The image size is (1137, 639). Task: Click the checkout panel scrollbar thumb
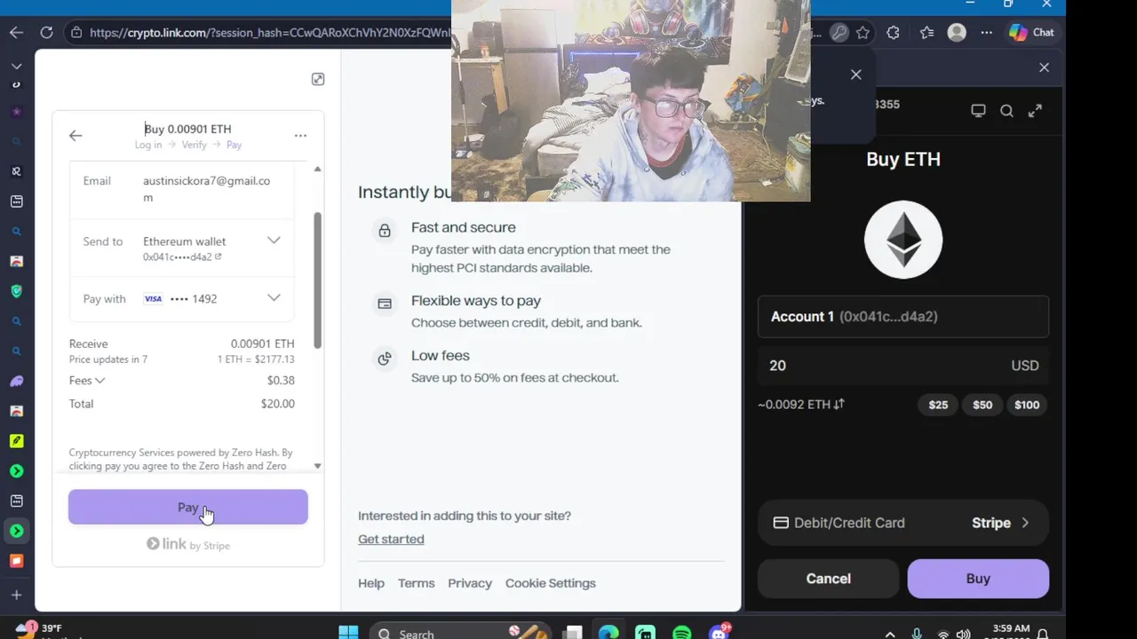[x=318, y=280]
